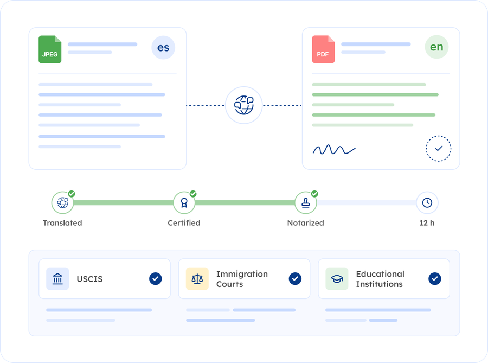Screen dimensions: 488x363
Task: Click the green JPEG file icon
Action: [x=50, y=49]
